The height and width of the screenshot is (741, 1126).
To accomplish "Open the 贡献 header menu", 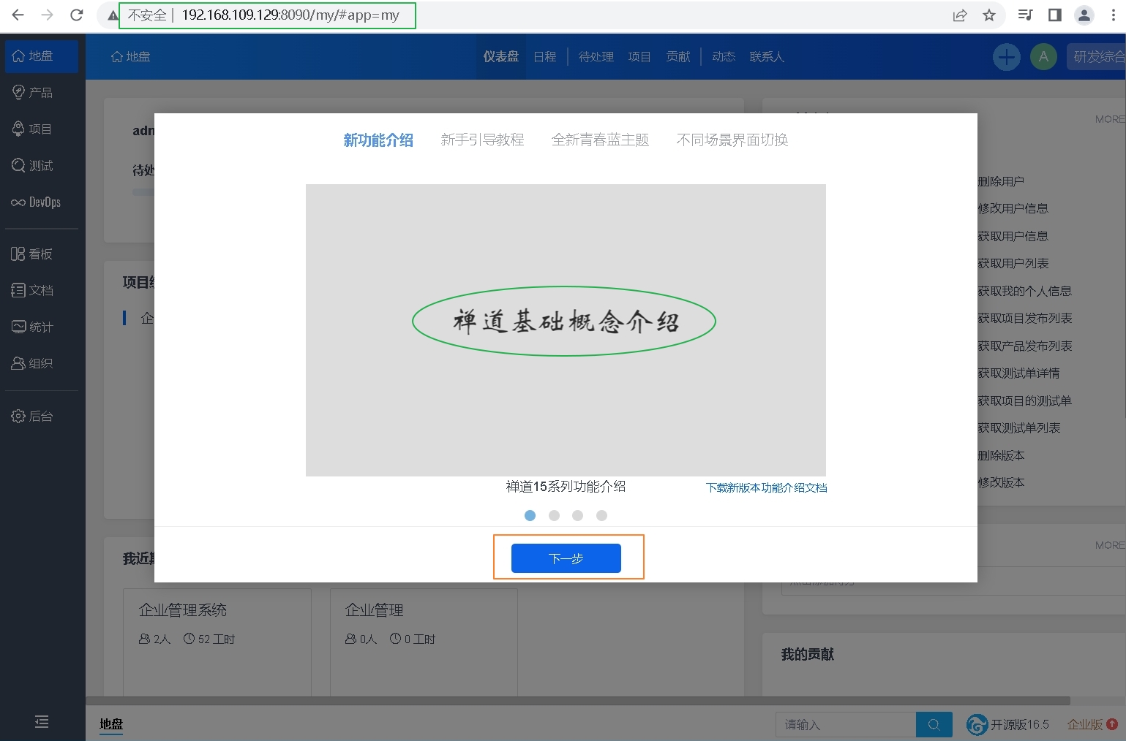I will coord(678,57).
